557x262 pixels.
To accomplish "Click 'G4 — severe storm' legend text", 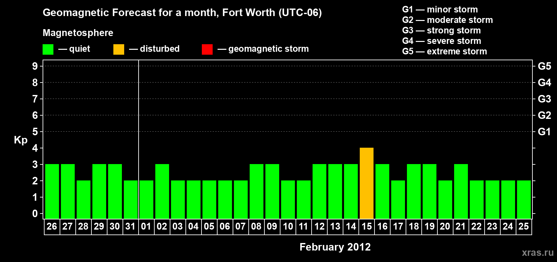I will coord(442,41).
